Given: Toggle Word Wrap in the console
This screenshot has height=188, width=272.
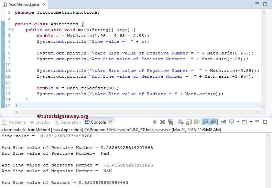Looking at the screenshot, I should tap(197, 122).
